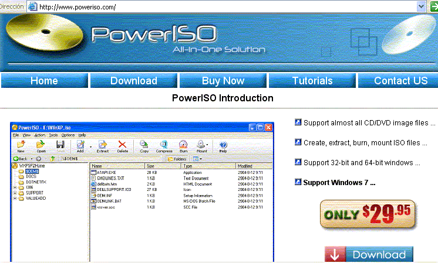
Task: Click the red X Delete icon
Action: (122, 144)
